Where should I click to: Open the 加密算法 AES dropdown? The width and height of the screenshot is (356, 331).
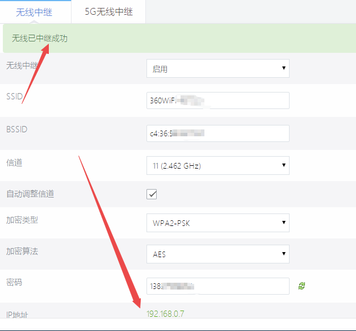point(218,254)
